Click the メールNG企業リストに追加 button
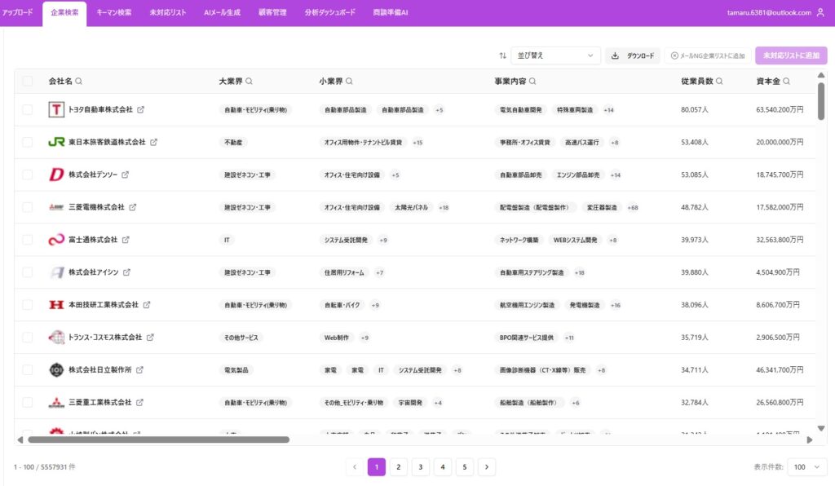835x486 pixels. pos(708,55)
